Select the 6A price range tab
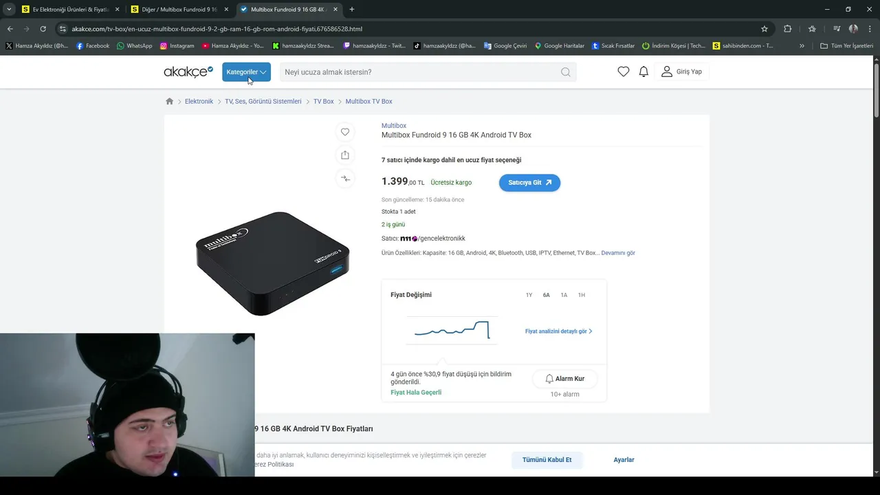 (x=547, y=295)
